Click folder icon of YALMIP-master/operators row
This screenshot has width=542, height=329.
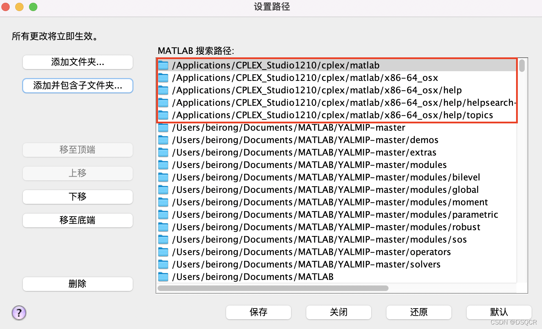click(163, 252)
